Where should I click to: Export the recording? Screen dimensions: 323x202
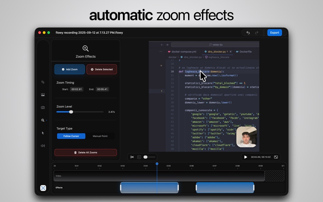point(274,32)
